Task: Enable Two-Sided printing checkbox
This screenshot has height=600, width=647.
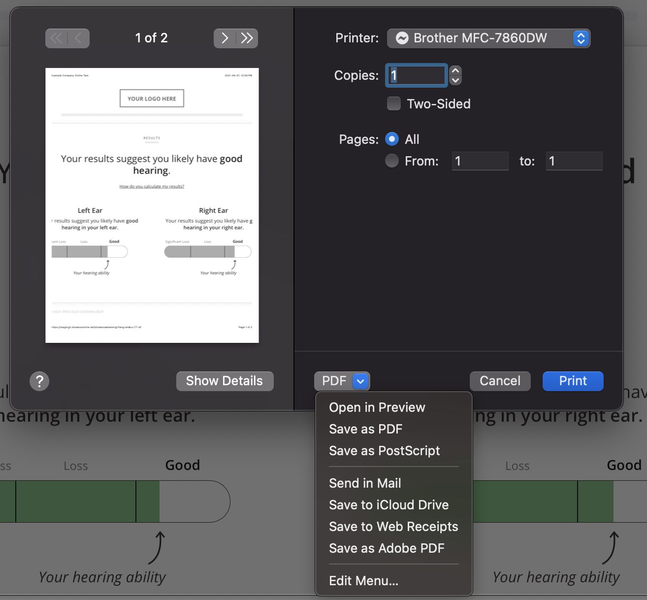Action: click(393, 103)
